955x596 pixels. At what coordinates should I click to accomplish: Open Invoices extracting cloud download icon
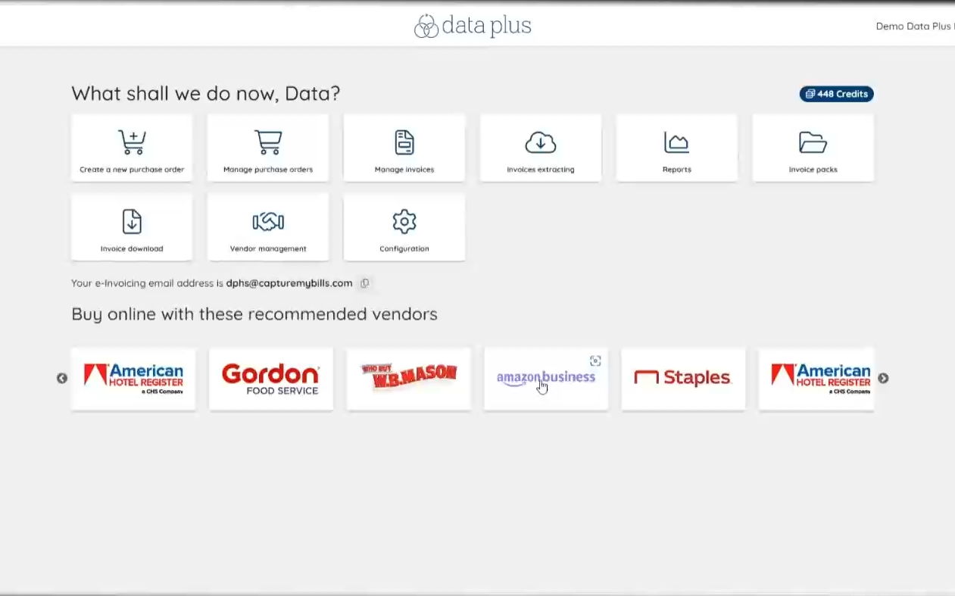(541, 142)
